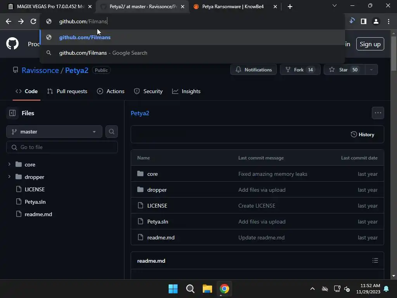
Task: Collapse the Files tree panel icon
Action: [12, 113]
